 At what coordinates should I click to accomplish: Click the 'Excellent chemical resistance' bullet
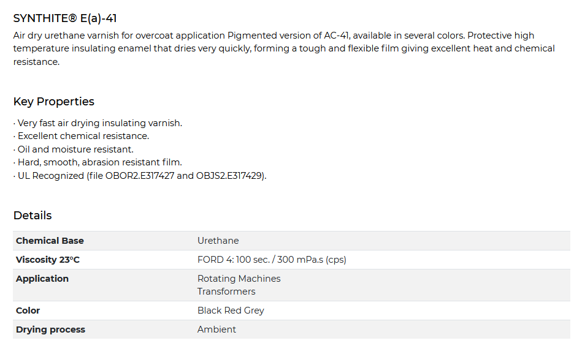[82, 136]
